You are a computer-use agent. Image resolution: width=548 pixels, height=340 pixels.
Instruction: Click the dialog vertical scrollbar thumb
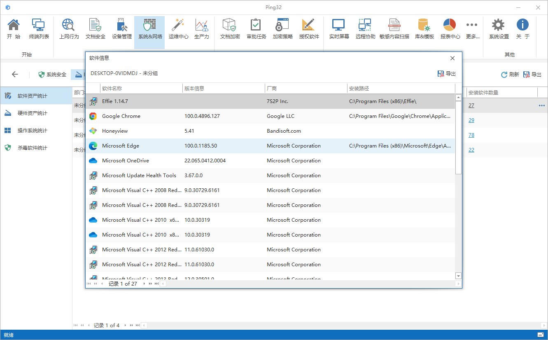point(459,138)
